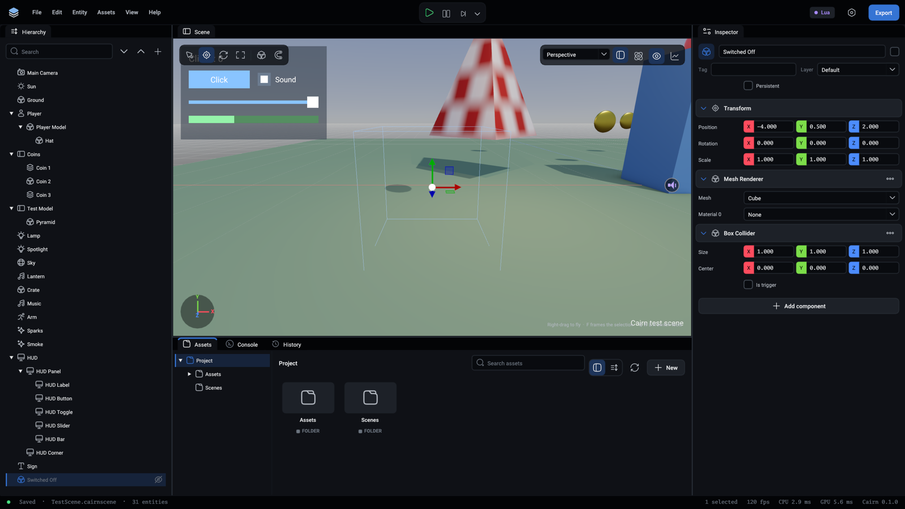Open the Mesh Cube dropdown
905x509 pixels.
[821, 198]
